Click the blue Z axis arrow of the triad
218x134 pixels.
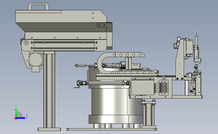21,118
